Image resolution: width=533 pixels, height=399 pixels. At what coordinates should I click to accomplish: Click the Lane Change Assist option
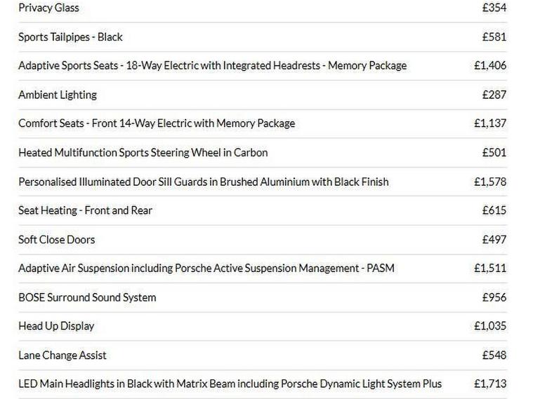(x=62, y=355)
